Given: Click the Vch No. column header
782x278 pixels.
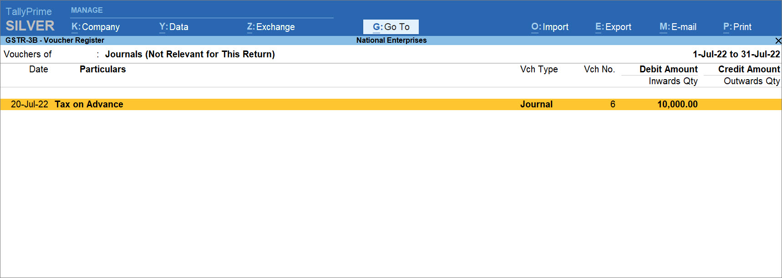Looking at the screenshot, I should [599, 69].
